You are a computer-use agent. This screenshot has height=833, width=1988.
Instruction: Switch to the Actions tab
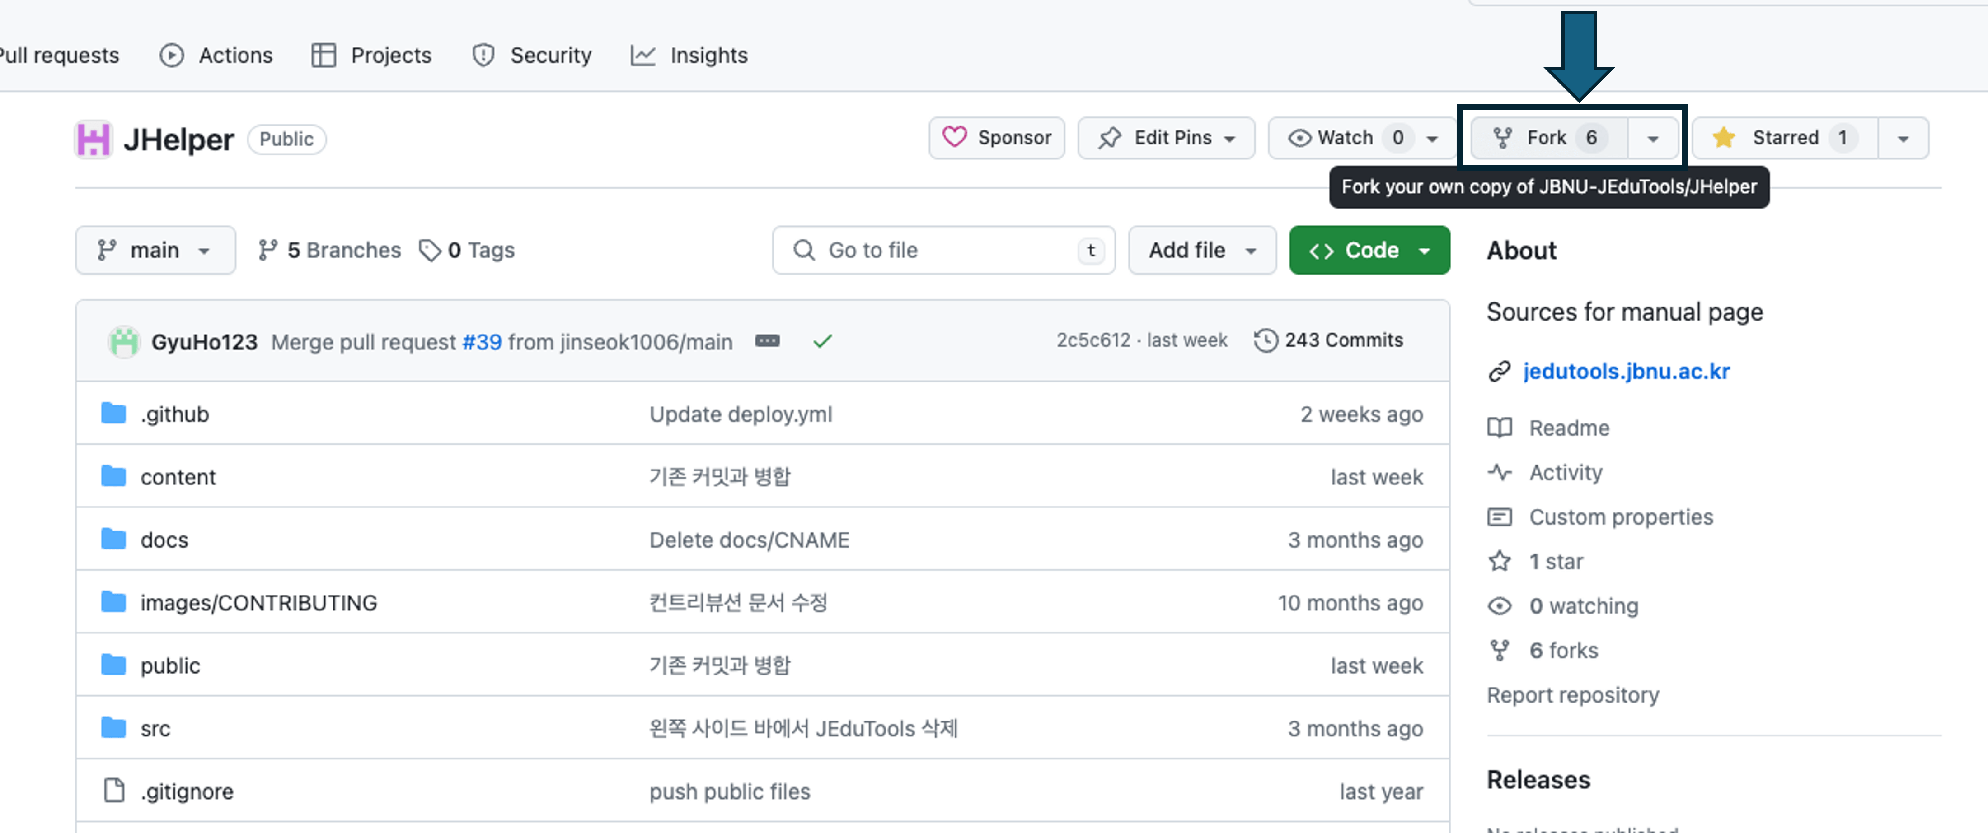click(217, 56)
